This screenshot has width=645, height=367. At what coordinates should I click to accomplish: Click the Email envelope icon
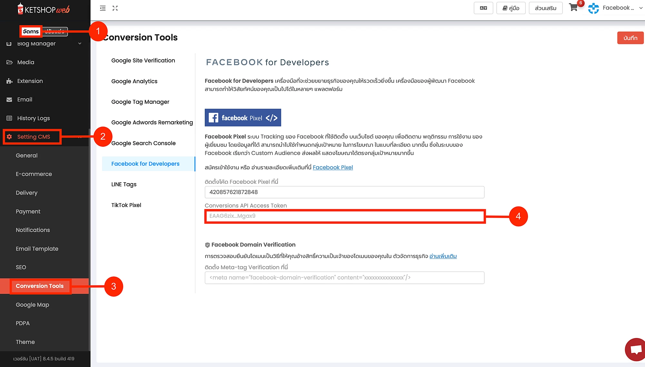[9, 100]
